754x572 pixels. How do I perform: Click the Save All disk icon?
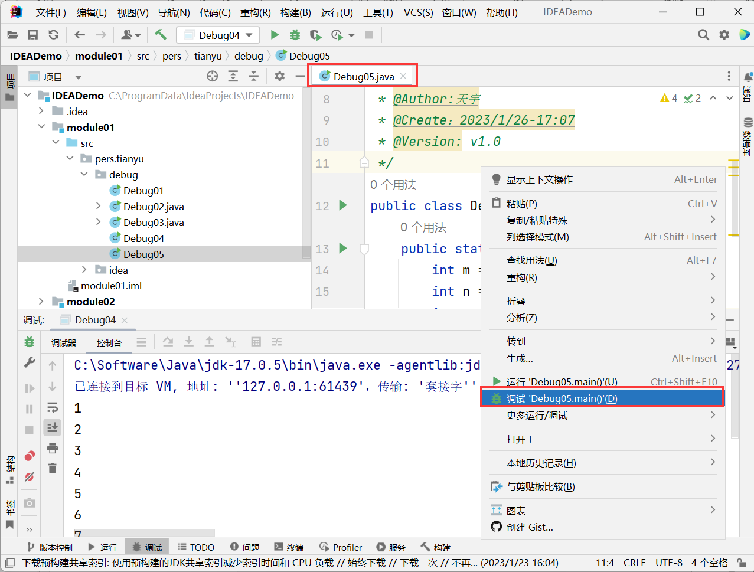tap(33, 35)
